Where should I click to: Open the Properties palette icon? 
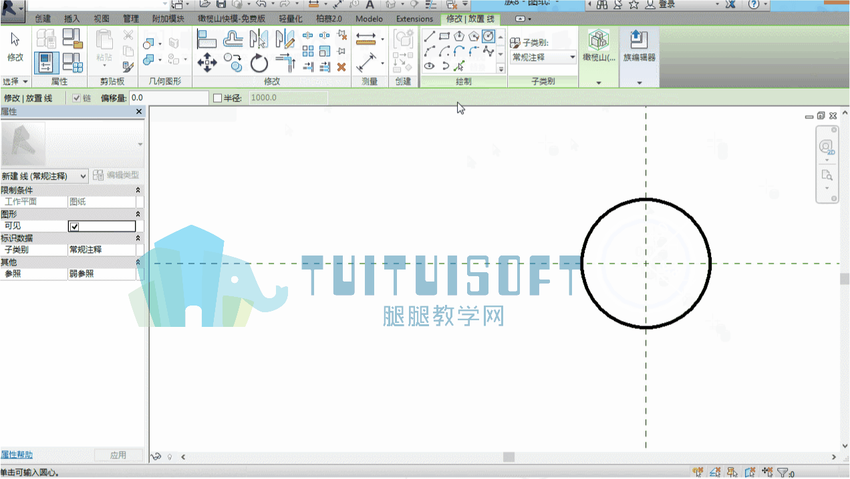tap(46, 63)
